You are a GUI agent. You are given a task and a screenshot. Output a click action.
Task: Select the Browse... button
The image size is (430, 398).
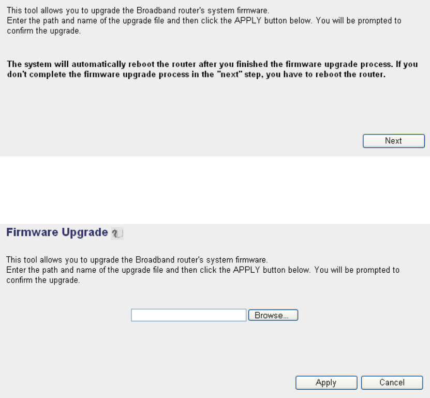point(273,315)
